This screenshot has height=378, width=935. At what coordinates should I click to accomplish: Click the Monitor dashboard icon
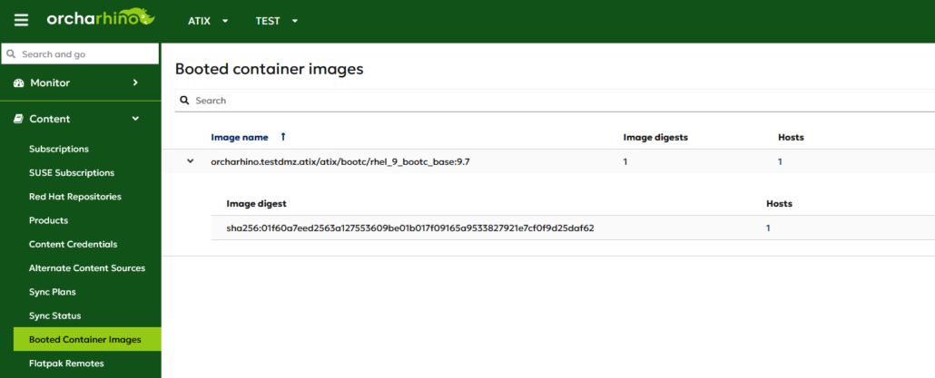tap(18, 83)
